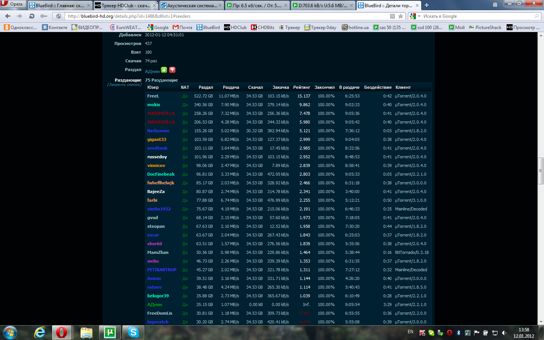Open the key-shaped password wand icon

pyautogui.click(x=44, y=16)
